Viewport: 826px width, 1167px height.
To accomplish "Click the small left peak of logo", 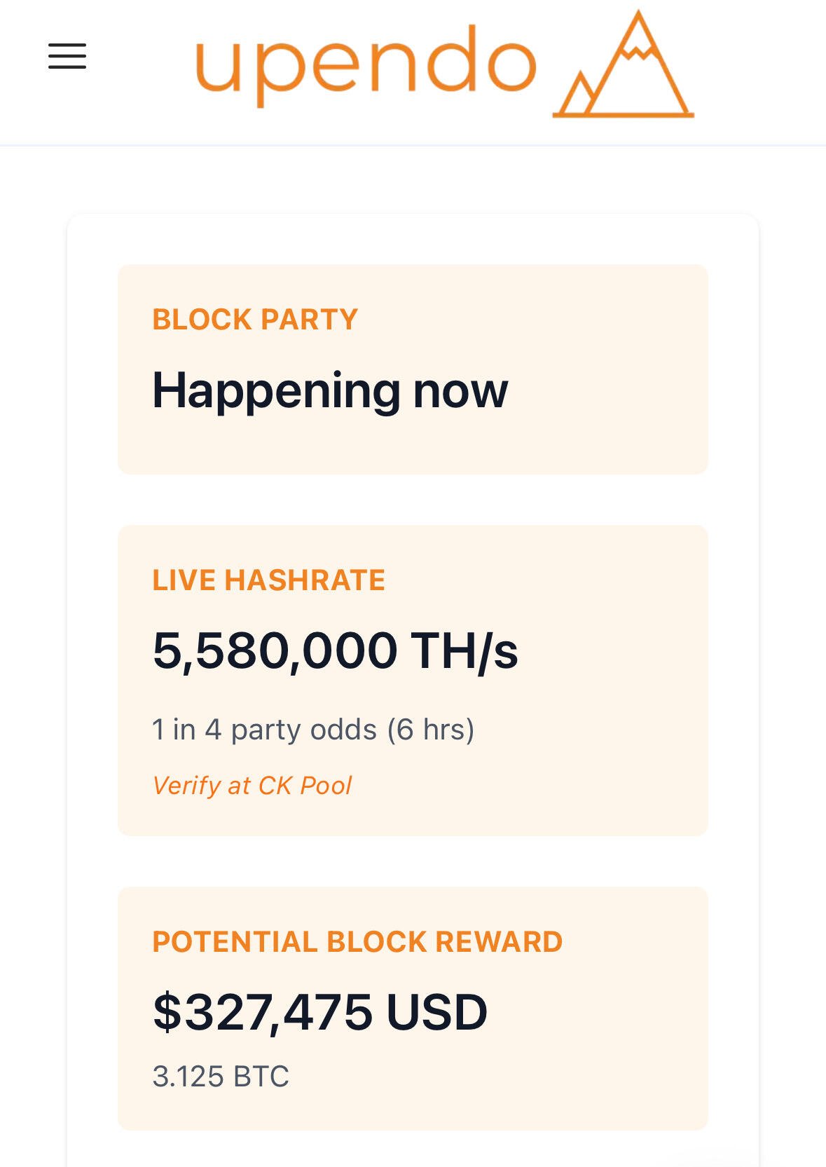I will [577, 93].
